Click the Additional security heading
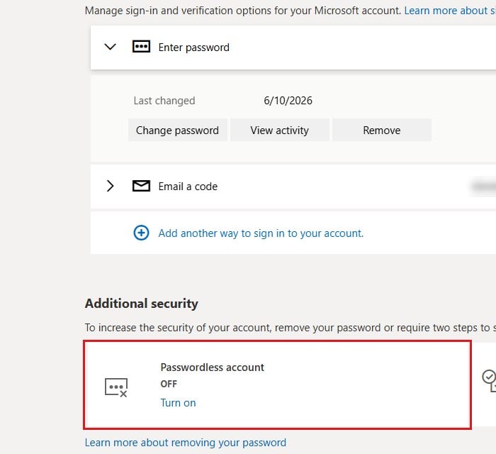The width and height of the screenshot is (496, 454). pos(142,304)
